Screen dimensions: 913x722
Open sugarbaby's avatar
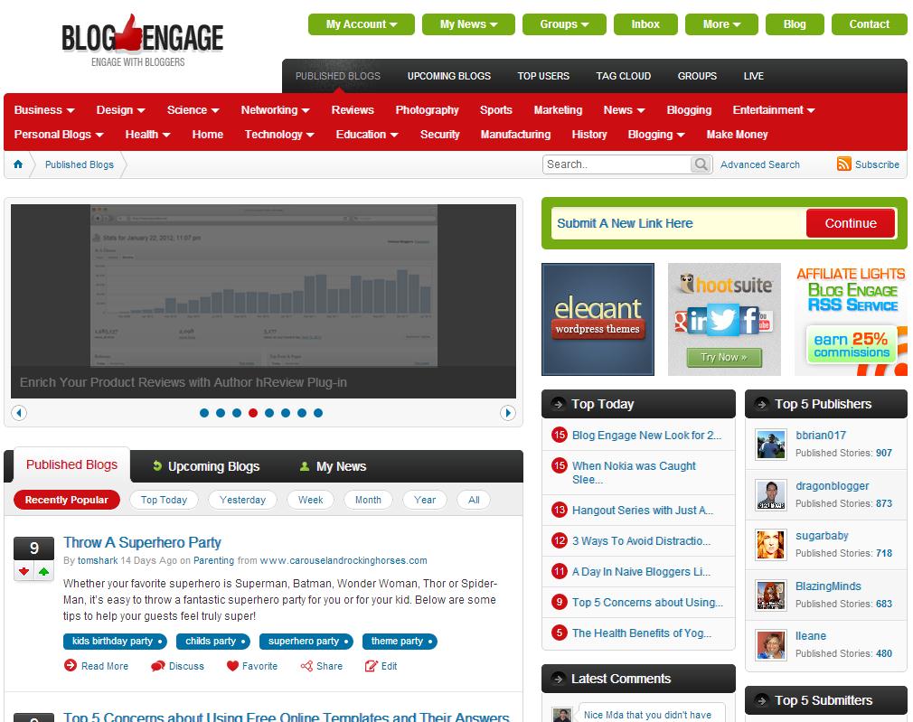[771, 545]
